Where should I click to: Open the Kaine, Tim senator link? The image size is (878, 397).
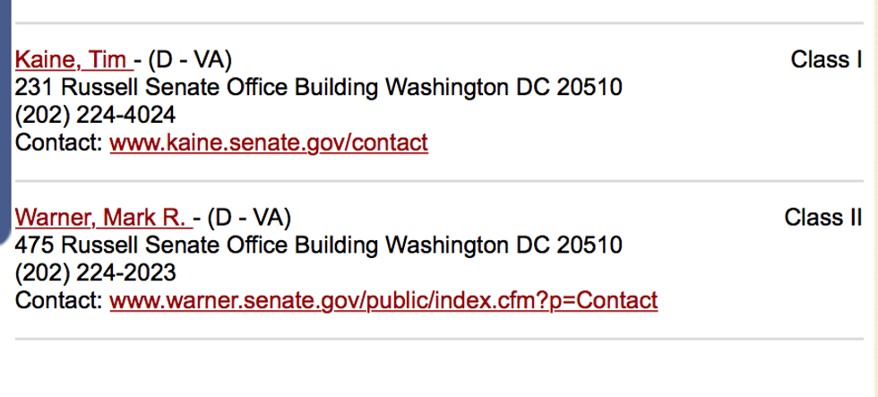70,61
